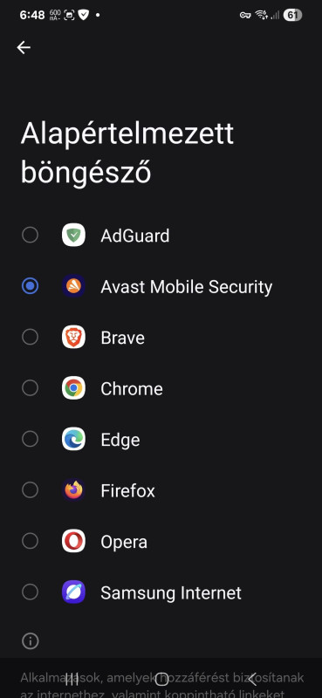This screenshot has height=698, width=322.
Task: Select the AdGuard radio button
Action: coord(31,235)
